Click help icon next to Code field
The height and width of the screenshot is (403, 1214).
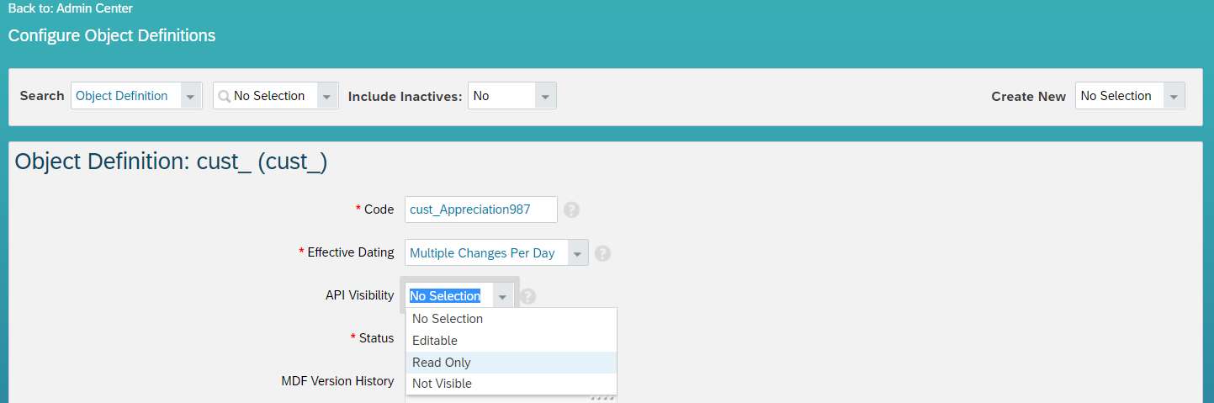click(x=571, y=209)
